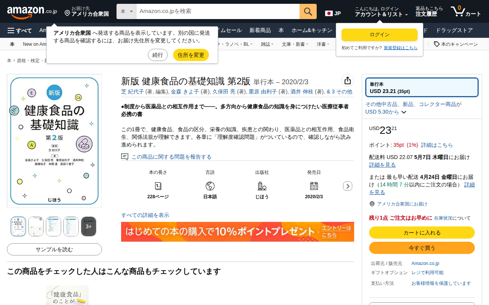Click the 言語 globe icon
The height and width of the screenshot is (305, 489).
point(210,186)
